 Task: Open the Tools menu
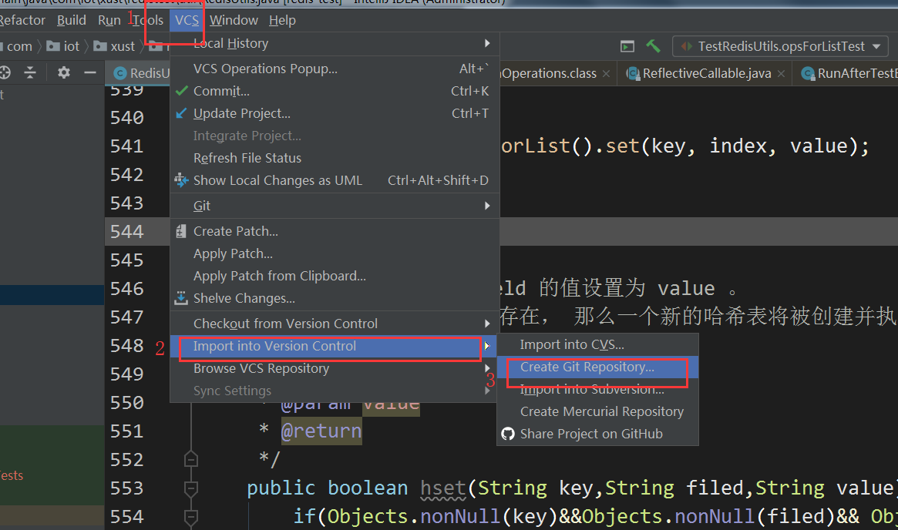148,21
